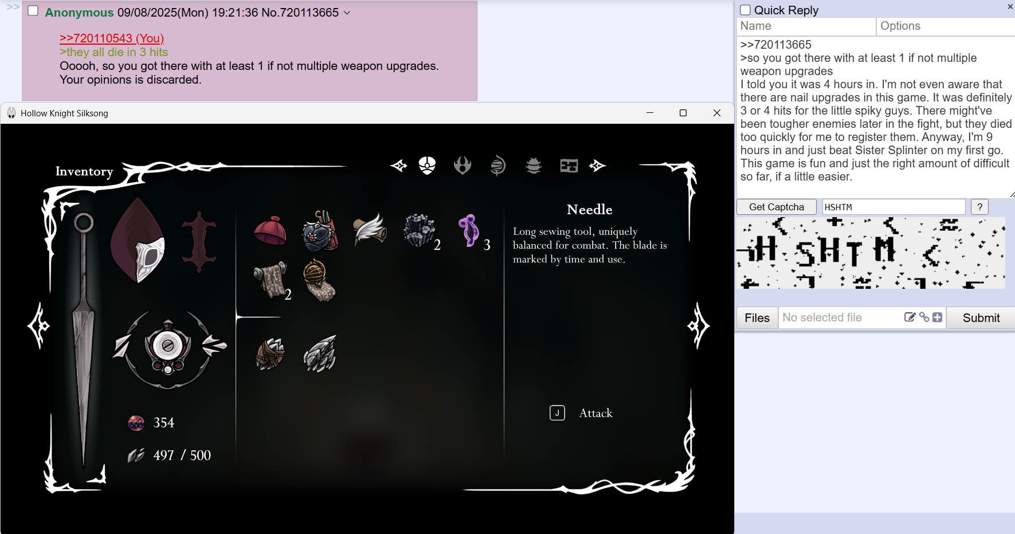Click the shell shard counter icon

136,456
